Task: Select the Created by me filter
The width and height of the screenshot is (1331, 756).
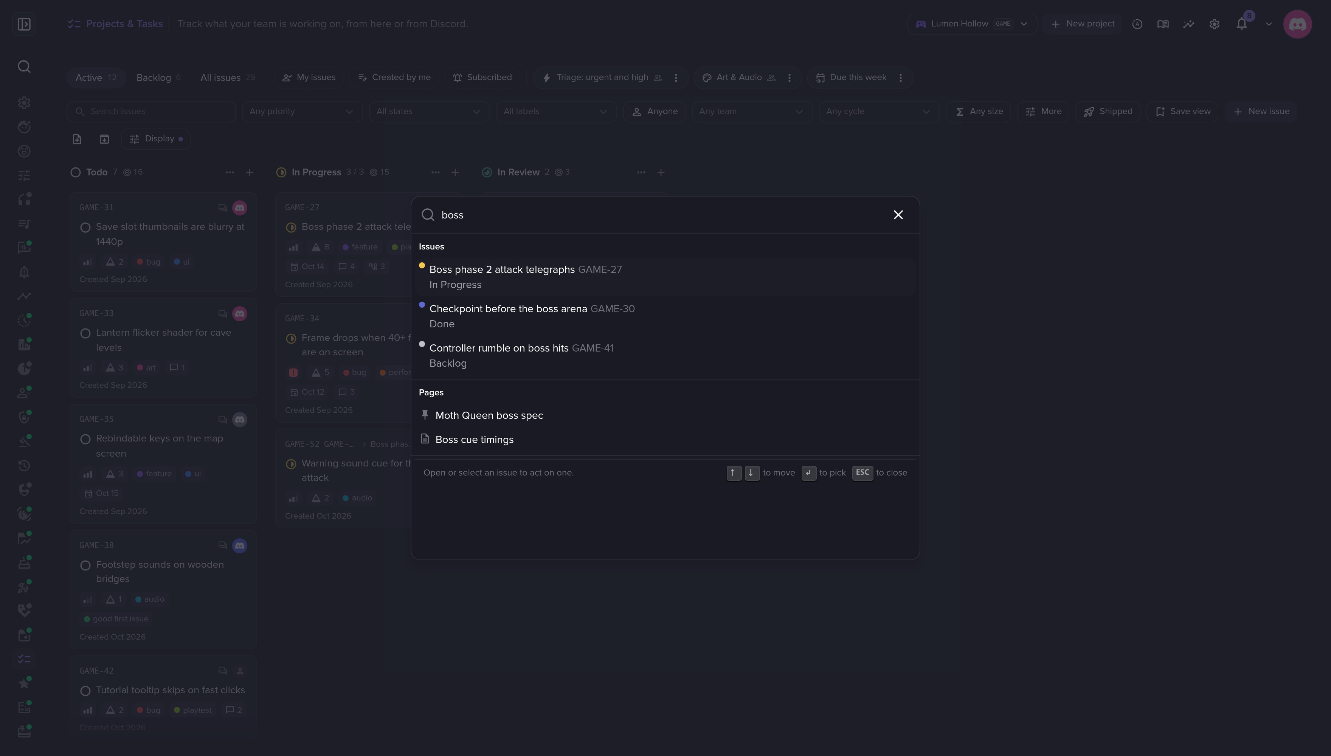Action: coord(394,77)
